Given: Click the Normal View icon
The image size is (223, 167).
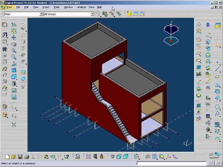Looking at the screenshot, I should (14, 64).
